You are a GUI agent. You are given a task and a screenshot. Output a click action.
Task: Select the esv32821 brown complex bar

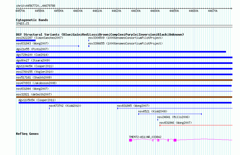tap(124, 97)
